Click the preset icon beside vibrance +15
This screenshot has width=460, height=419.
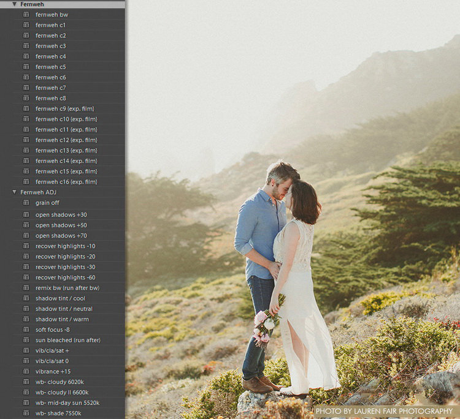point(26,371)
